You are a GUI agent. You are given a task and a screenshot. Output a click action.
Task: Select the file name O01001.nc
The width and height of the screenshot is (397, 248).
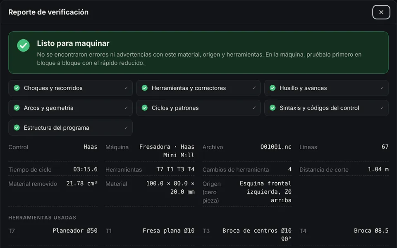(276, 147)
